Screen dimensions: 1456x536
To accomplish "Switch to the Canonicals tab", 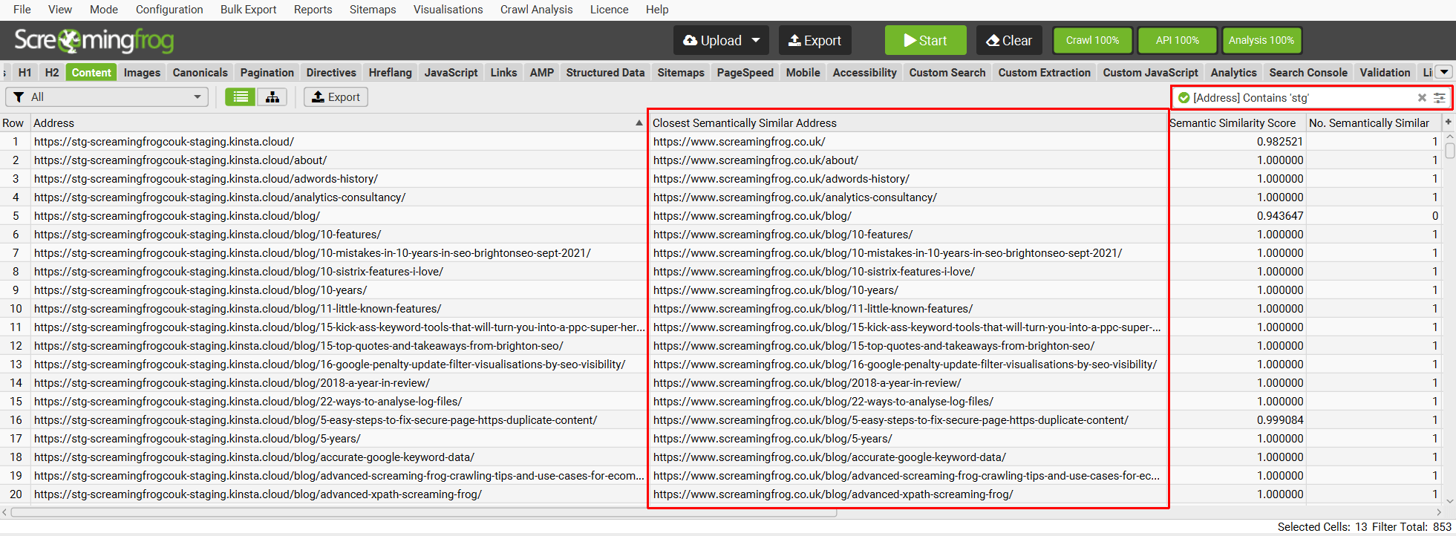I will coord(200,72).
